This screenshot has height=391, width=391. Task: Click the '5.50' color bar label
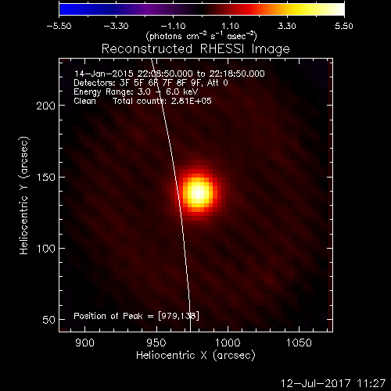point(344,26)
